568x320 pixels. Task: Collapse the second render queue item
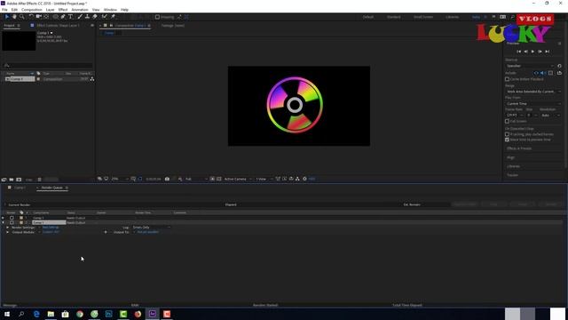[4, 222]
